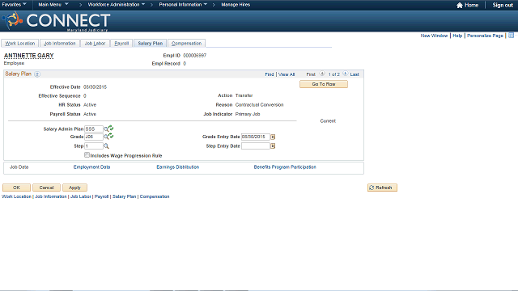
Task: Open Earnings Distribution link
Action: coord(178,167)
